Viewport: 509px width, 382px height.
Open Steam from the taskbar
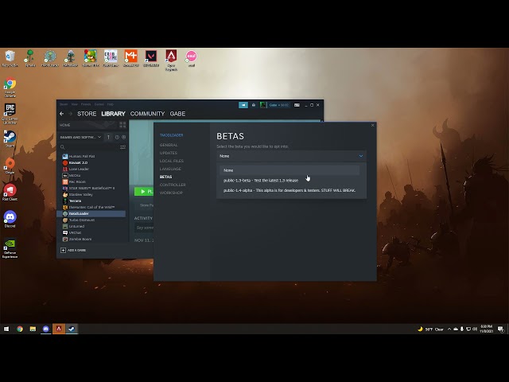pyautogui.click(x=72, y=329)
